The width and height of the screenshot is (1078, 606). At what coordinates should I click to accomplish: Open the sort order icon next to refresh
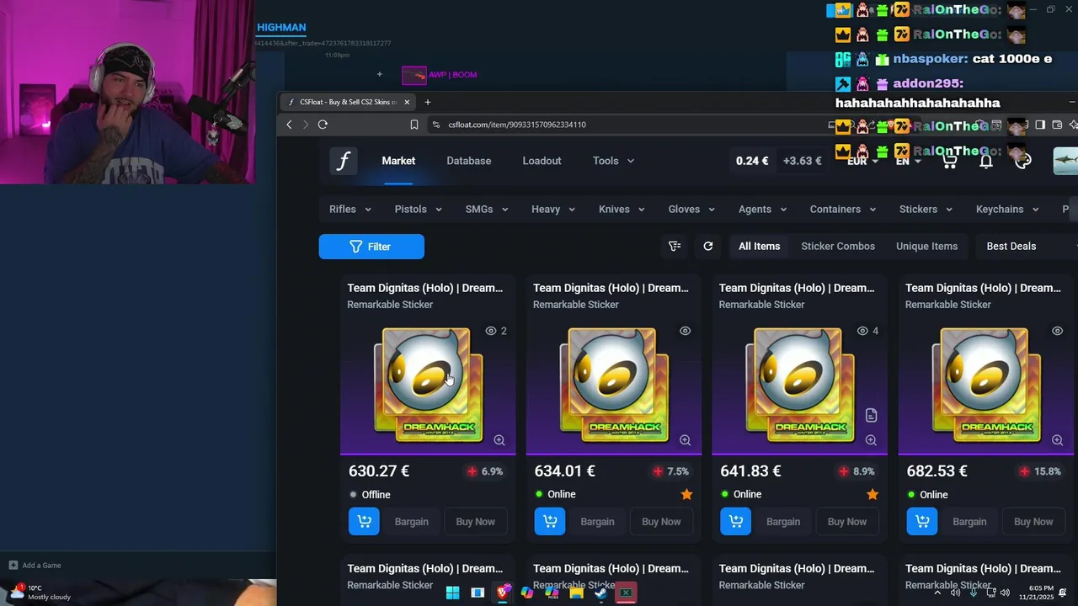pyautogui.click(x=675, y=246)
